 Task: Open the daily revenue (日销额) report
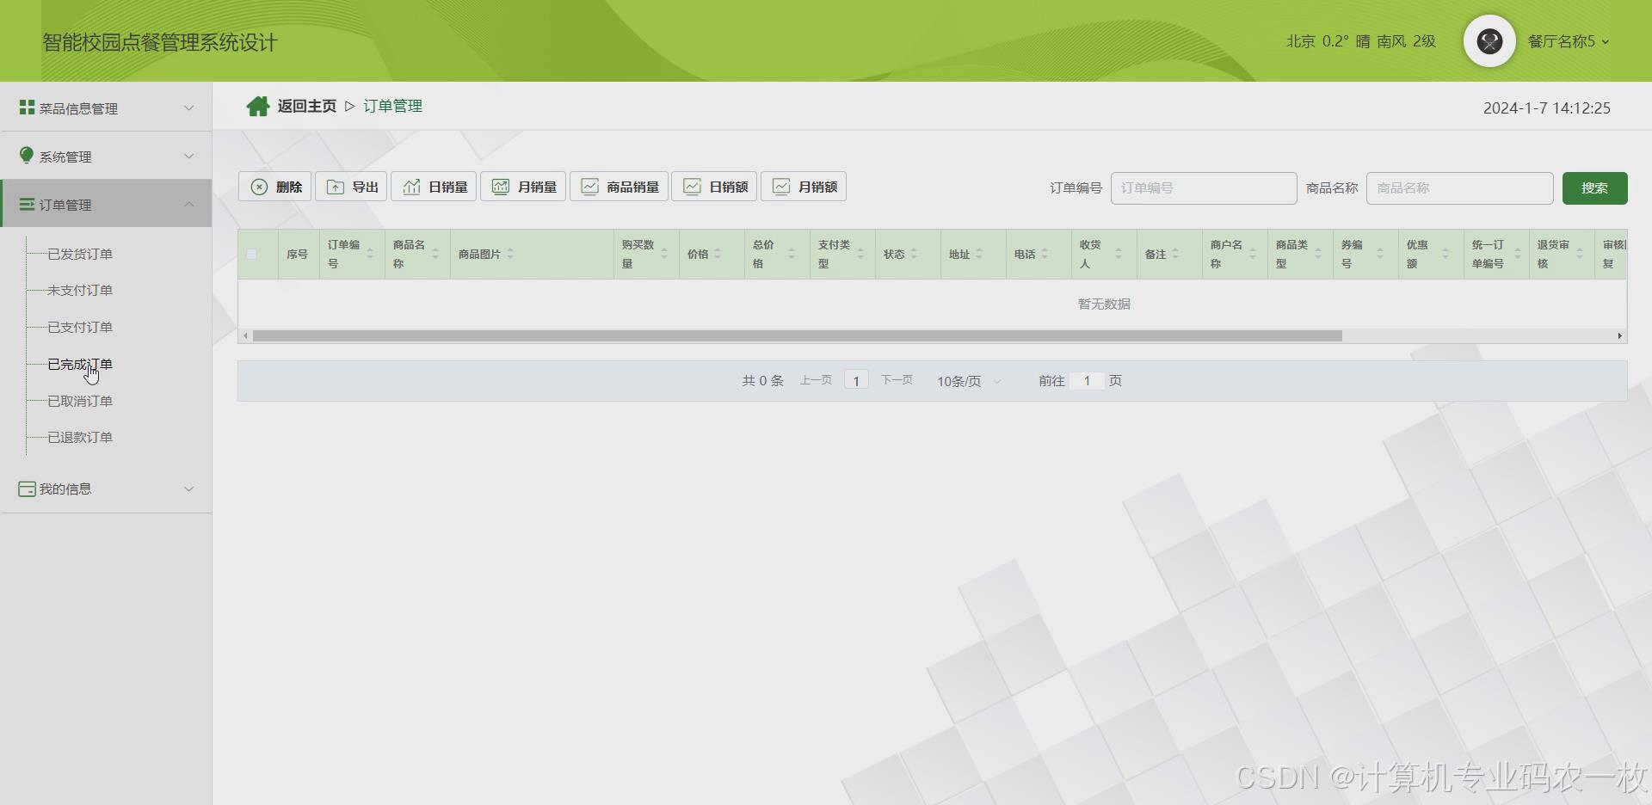(714, 187)
